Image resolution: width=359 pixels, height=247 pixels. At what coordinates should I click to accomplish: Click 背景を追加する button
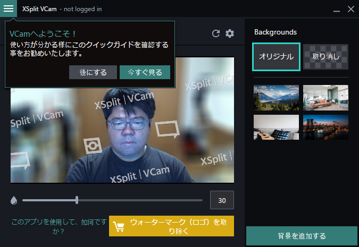tap(302, 236)
